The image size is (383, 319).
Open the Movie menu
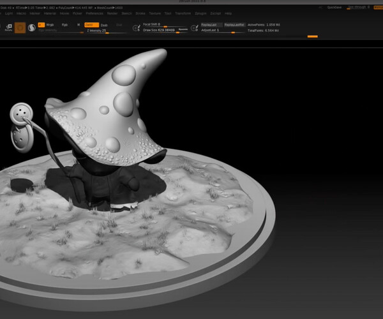(x=64, y=13)
